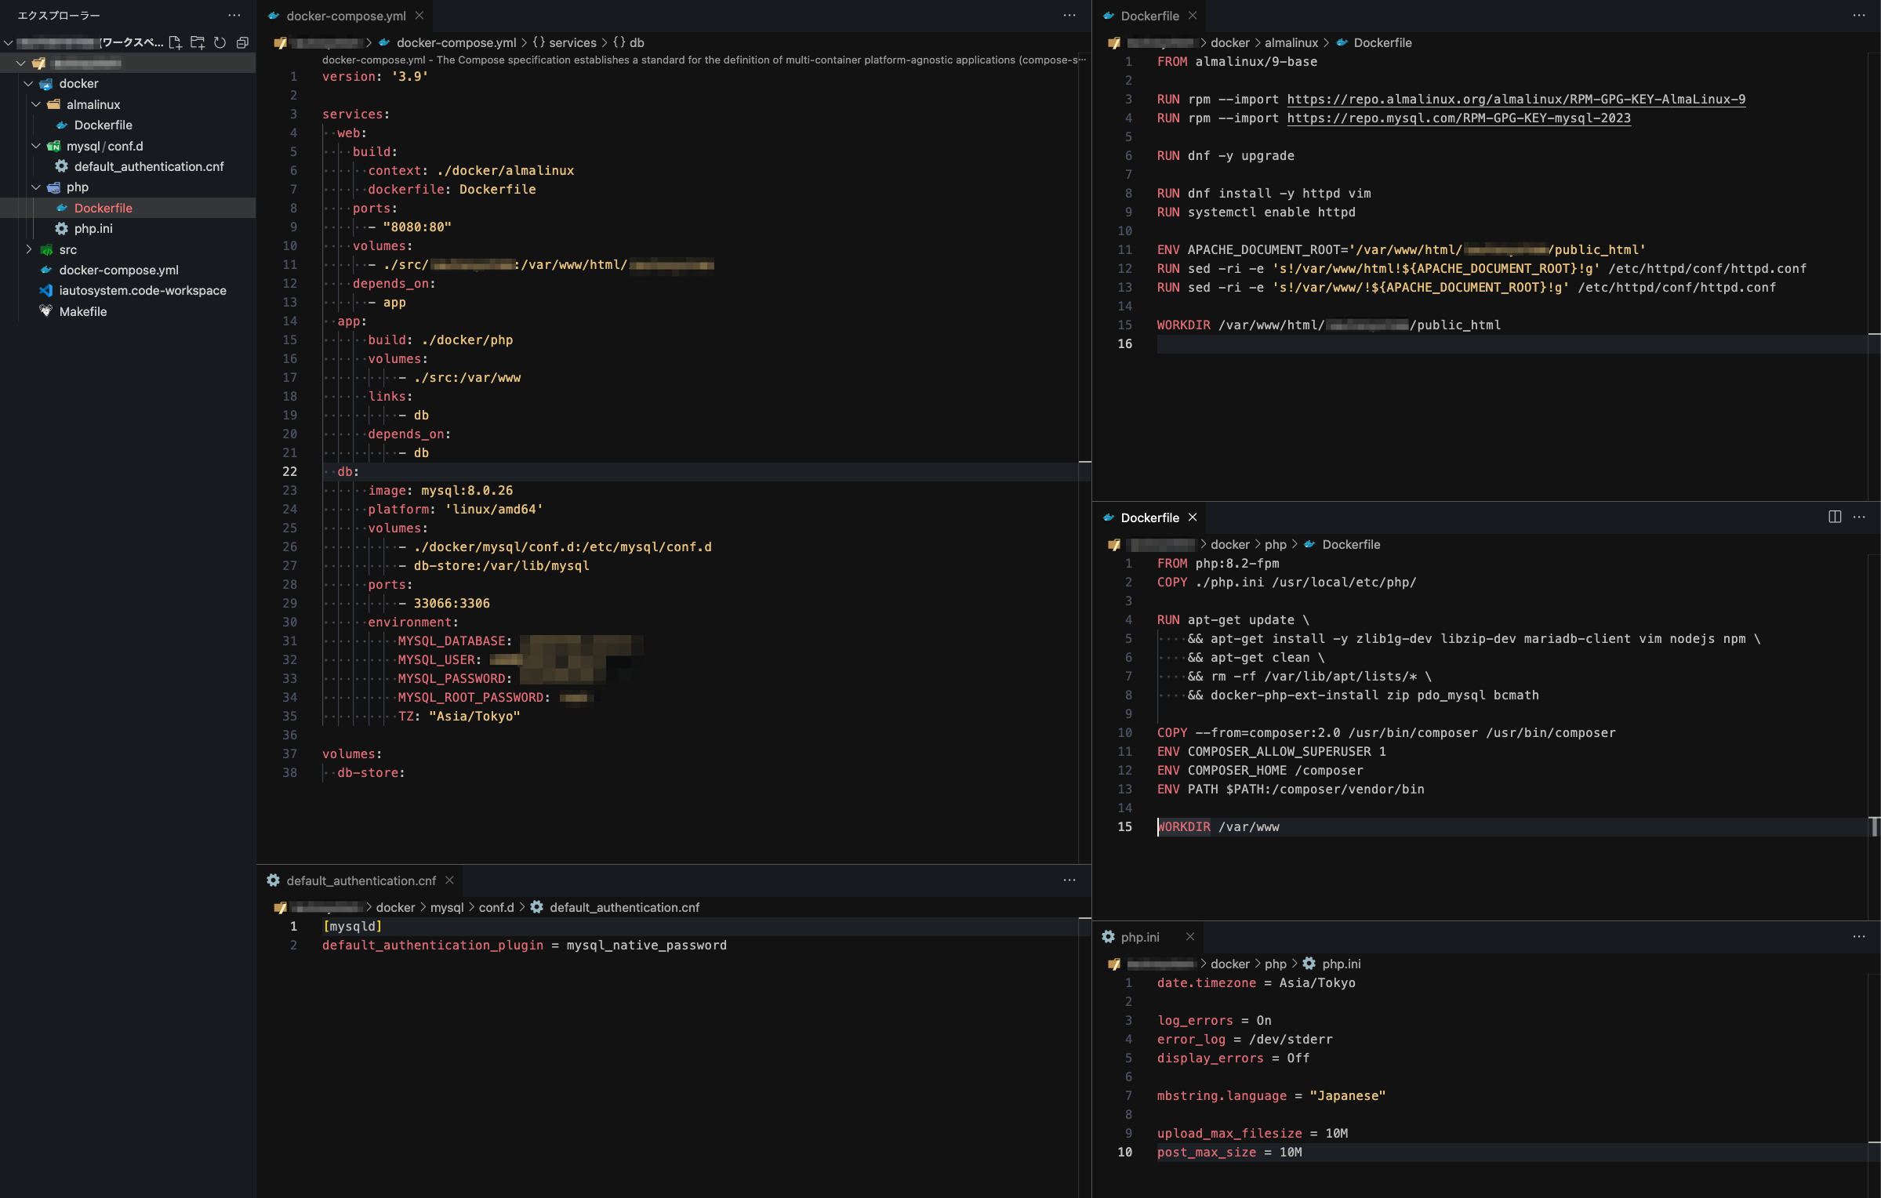1881x1198 pixels.
Task: Refresh the explorer view
Action: tap(220, 42)
